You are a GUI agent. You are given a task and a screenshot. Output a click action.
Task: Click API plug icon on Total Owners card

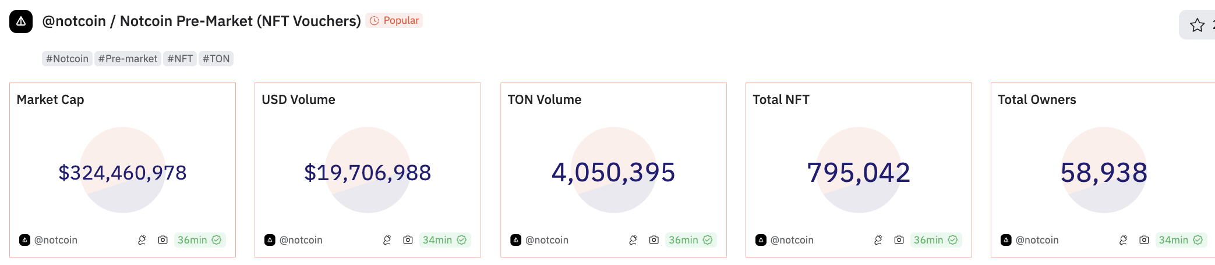[x=1124, y=240]
